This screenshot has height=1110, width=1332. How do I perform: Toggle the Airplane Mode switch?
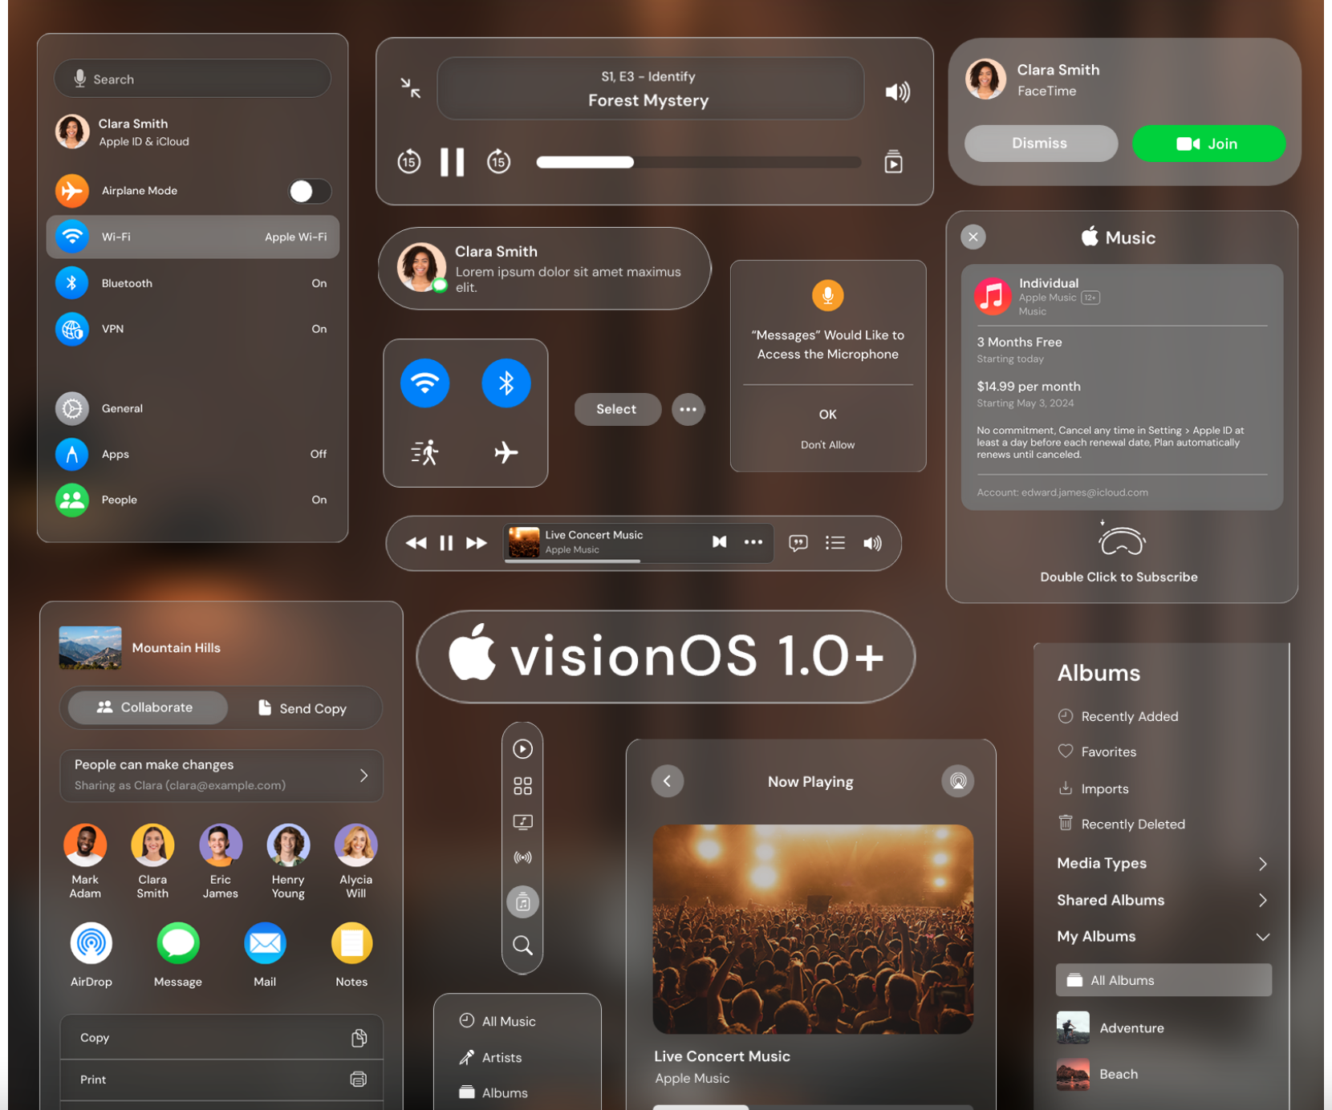309,191
